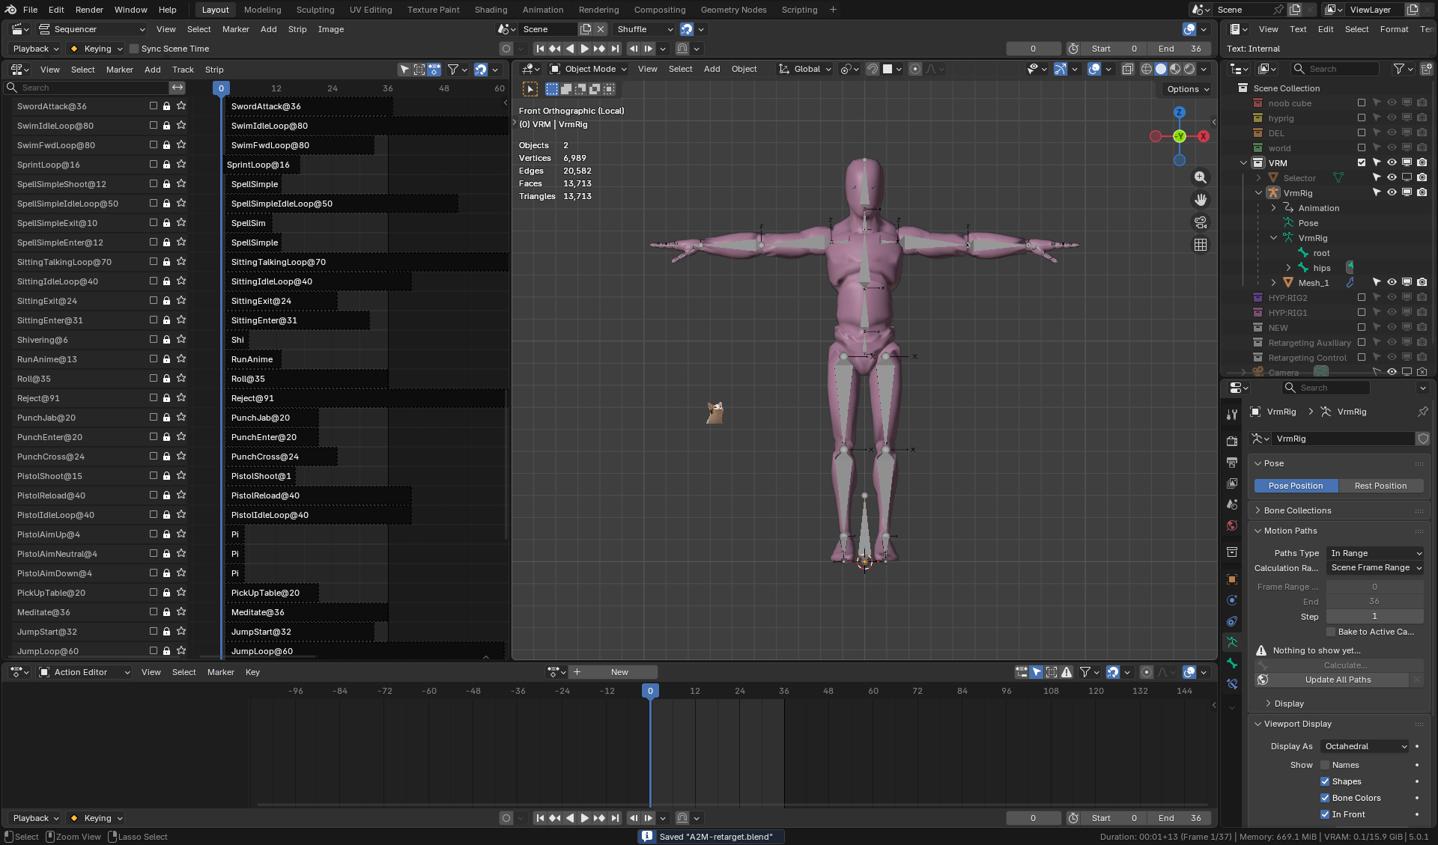Switch to the Animation workspace tab
Viewport: 1438px width, 845px height.
click(542, 10)
